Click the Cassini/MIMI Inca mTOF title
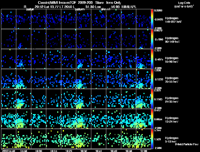Image resolution: width=200 pixels, height=152 pixels. point(57,2)
